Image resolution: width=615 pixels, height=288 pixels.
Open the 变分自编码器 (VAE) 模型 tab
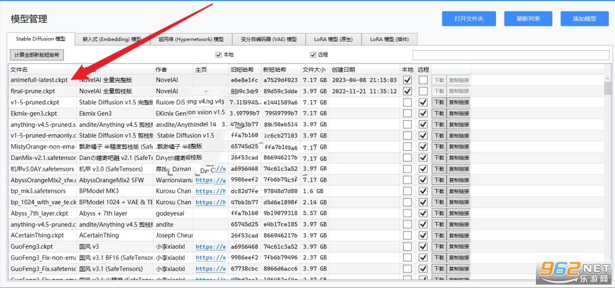point(269,39)
